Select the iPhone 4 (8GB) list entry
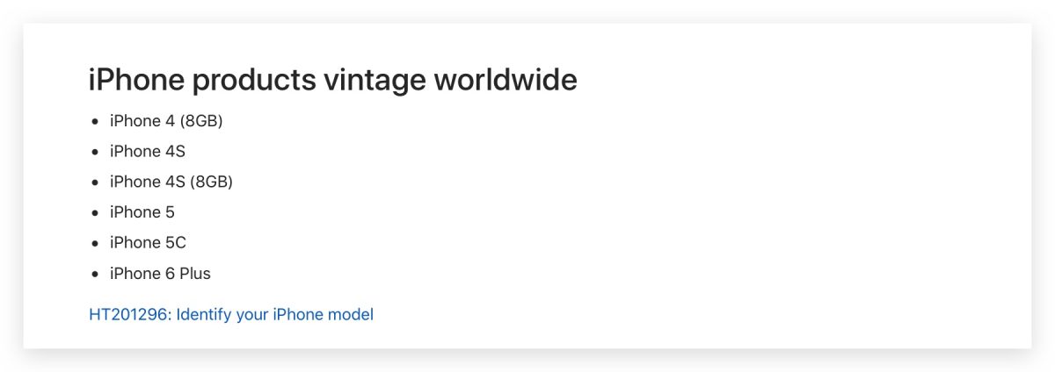1055x372 pixels. (x=166, y=120)
